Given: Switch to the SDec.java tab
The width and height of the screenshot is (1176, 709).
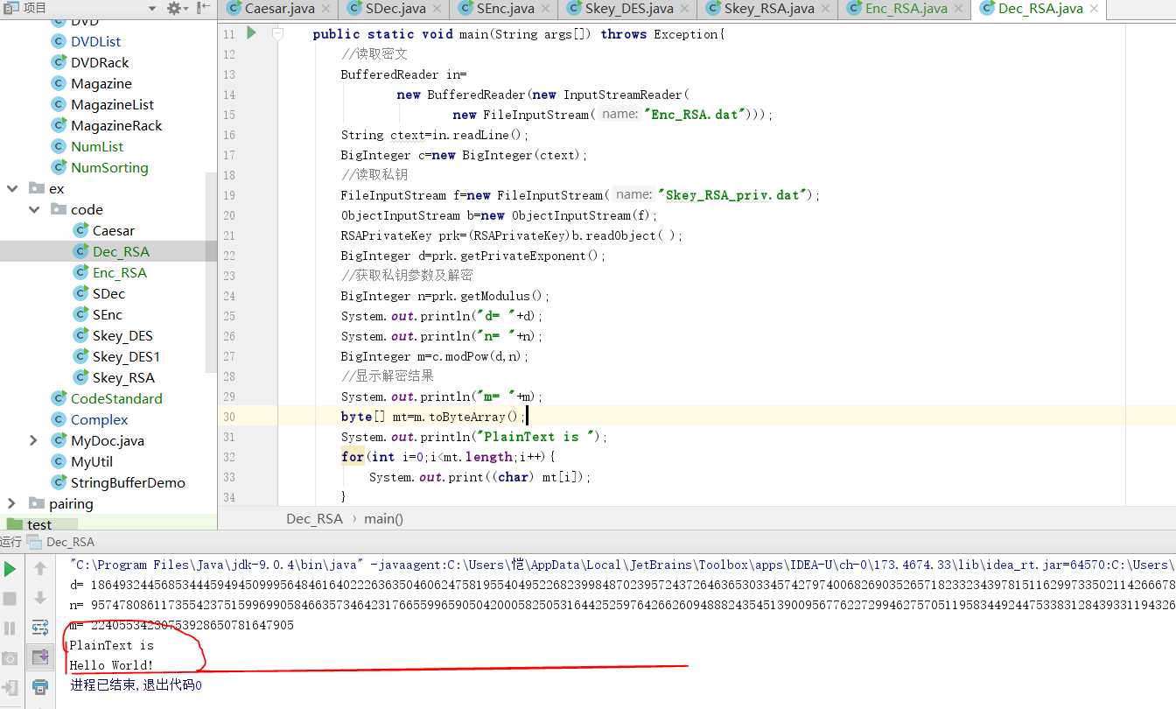Looking at the screenshot, I should [395, 9].
